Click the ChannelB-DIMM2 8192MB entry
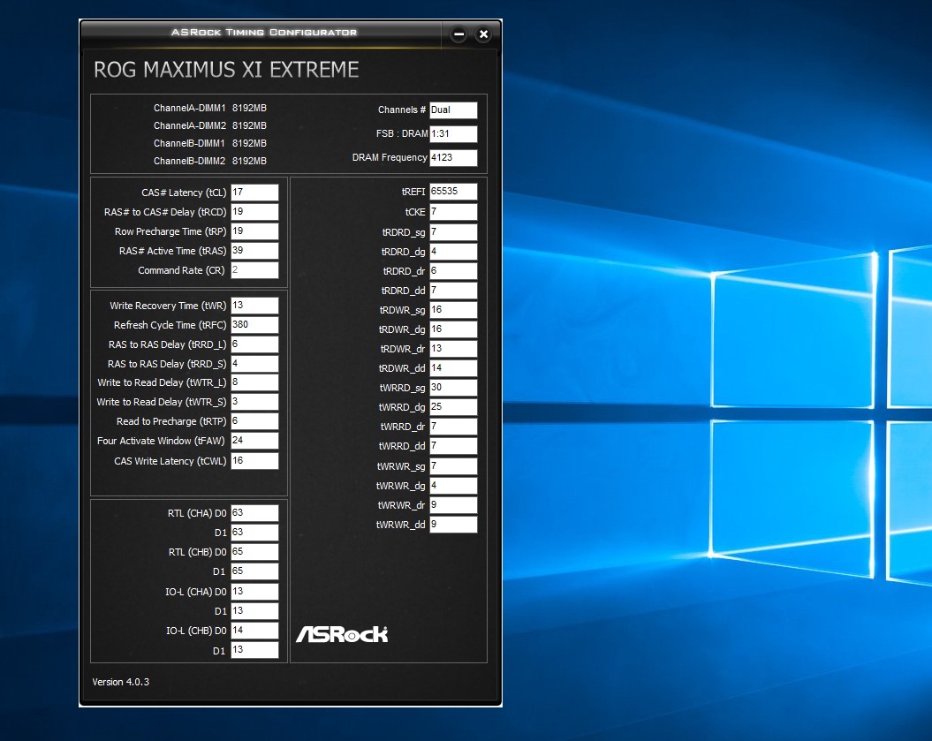The width and height of the screenshot is (932, 741). [x=210, y=161]
